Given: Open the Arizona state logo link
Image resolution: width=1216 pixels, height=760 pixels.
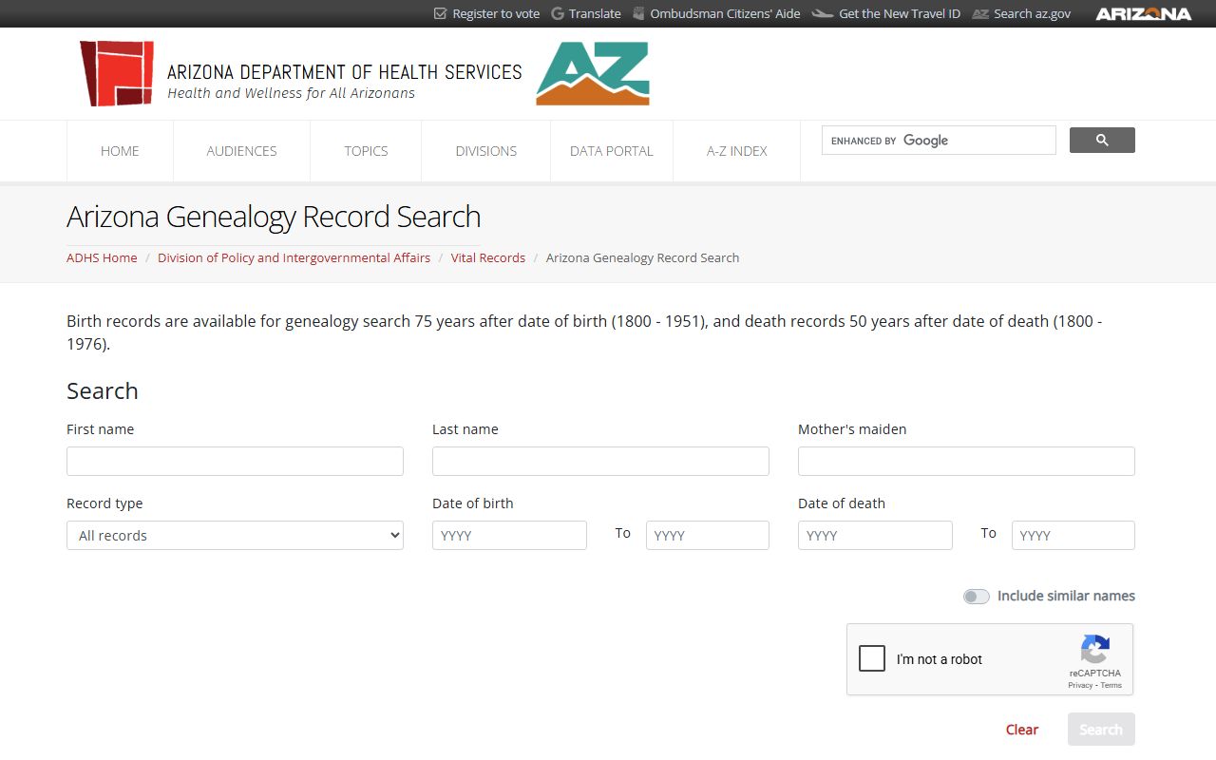Looking at the screenshot, I should (x=1143, y=13).
